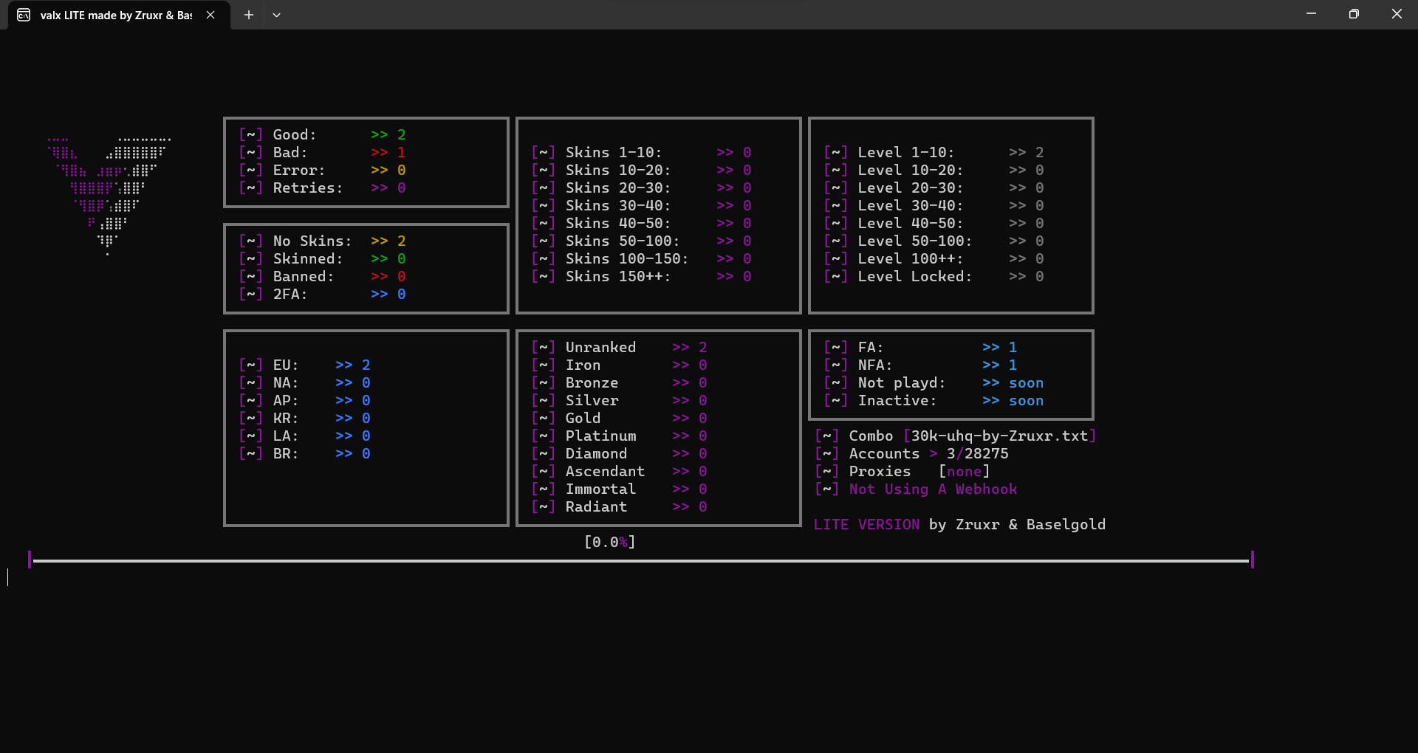Click the 'EU:' region row
Viewport: 1418px width, 753px height.
tap(304, 365)
